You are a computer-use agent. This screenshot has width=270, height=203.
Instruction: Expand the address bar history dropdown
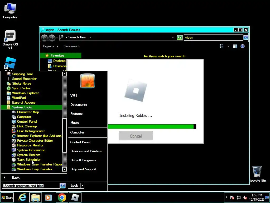(173, 38)
